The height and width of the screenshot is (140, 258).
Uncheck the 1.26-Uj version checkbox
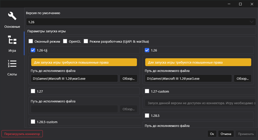pyautogui.click(x=33, y=50)
